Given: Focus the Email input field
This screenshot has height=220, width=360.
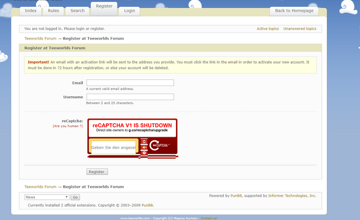Looking at the screenshot, I should pos(130,83).
